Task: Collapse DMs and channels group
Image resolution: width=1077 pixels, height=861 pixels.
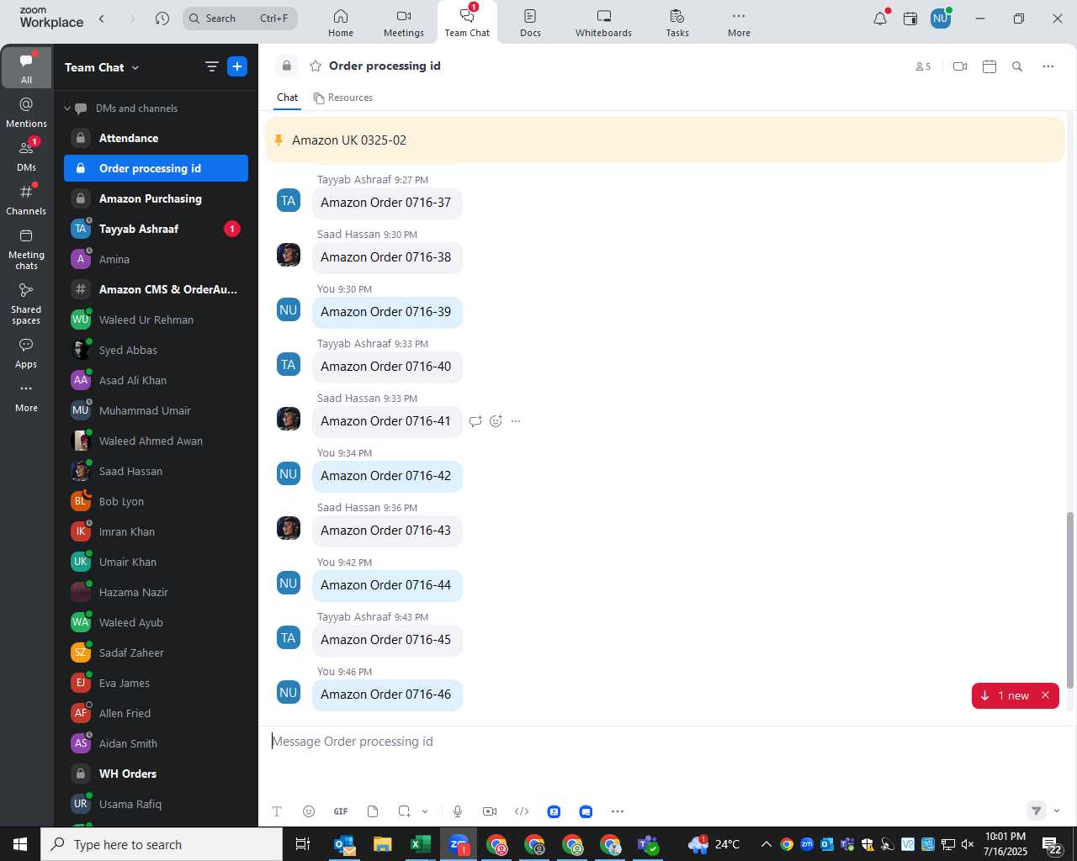Action: pyautogui.click(x=67, y=108)
